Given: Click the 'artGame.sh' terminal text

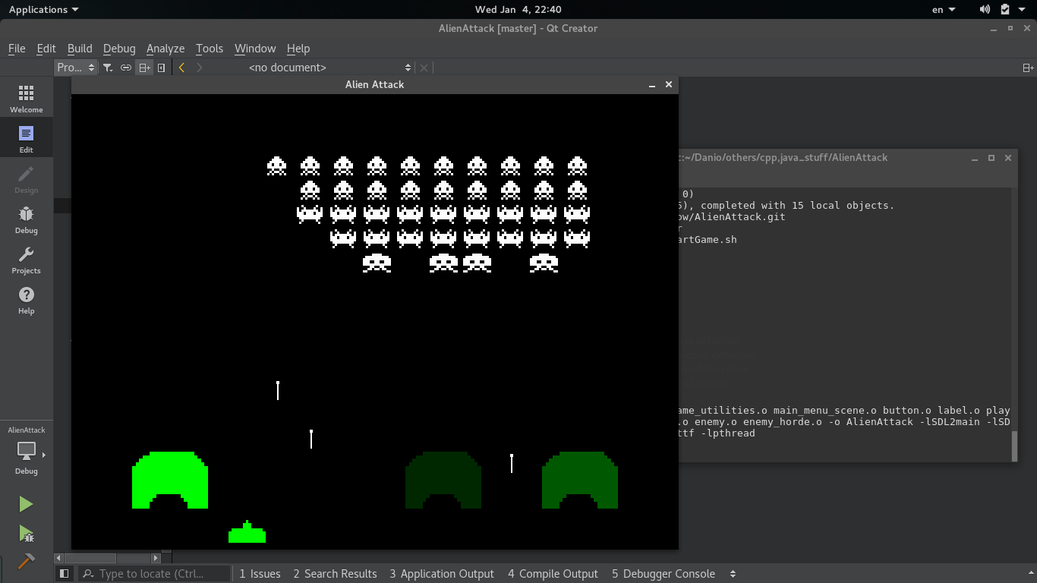Looking at the screenshot, I should pyautogui.click(x=708, y=239).
